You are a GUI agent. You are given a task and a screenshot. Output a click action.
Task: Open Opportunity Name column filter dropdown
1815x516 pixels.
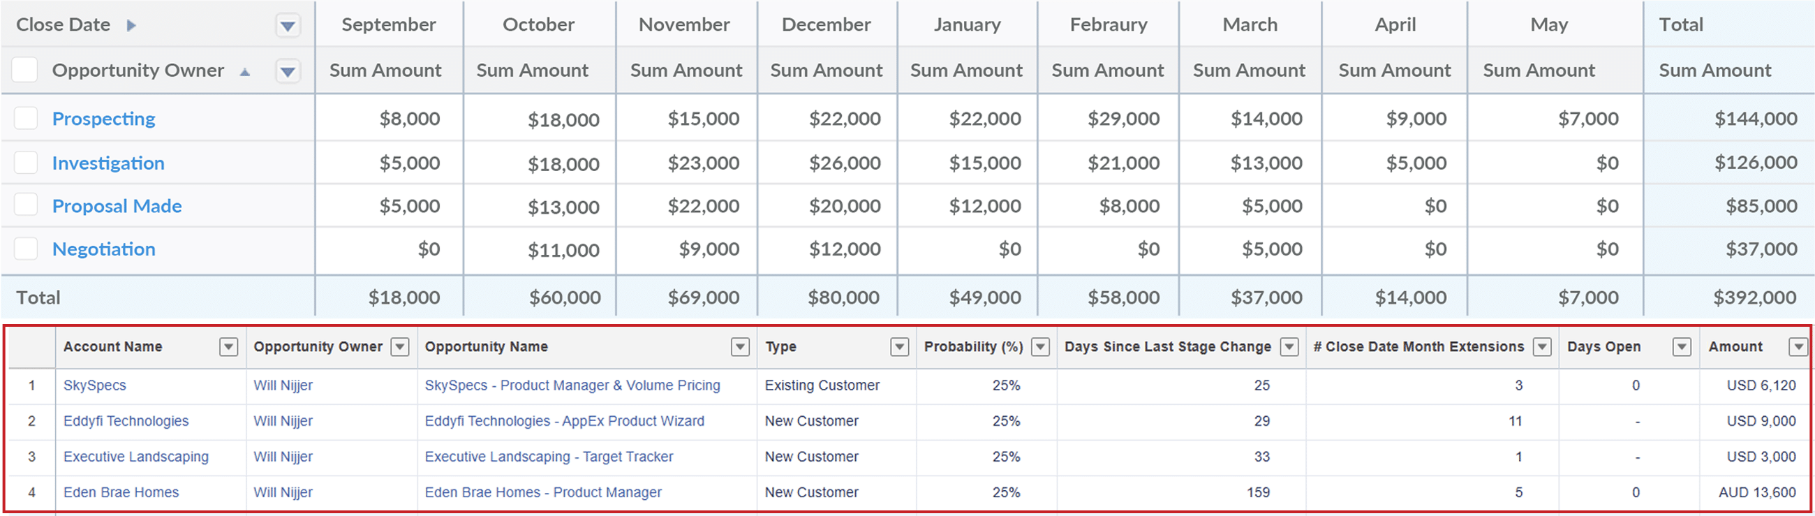pyautogui.click(x=740, y=347)
